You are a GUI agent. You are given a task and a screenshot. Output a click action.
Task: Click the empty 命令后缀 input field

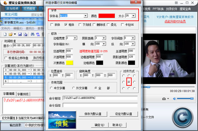point(100,105)
